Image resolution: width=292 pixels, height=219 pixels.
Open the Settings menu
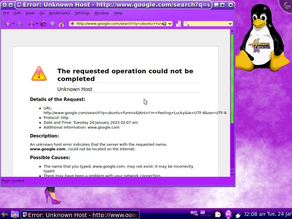point(82,13)
